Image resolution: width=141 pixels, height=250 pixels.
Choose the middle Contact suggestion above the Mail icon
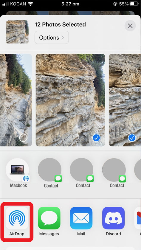click(x=82, y=173)
